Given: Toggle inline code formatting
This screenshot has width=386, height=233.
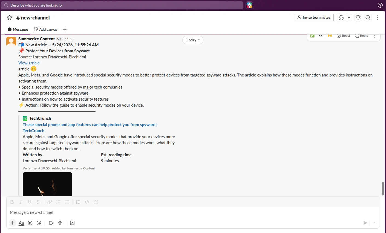Looking at the screenshot, I should tap(87, 202).
